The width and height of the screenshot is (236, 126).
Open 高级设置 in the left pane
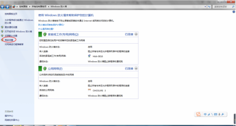pyautogui.click(x=9, y=40)
